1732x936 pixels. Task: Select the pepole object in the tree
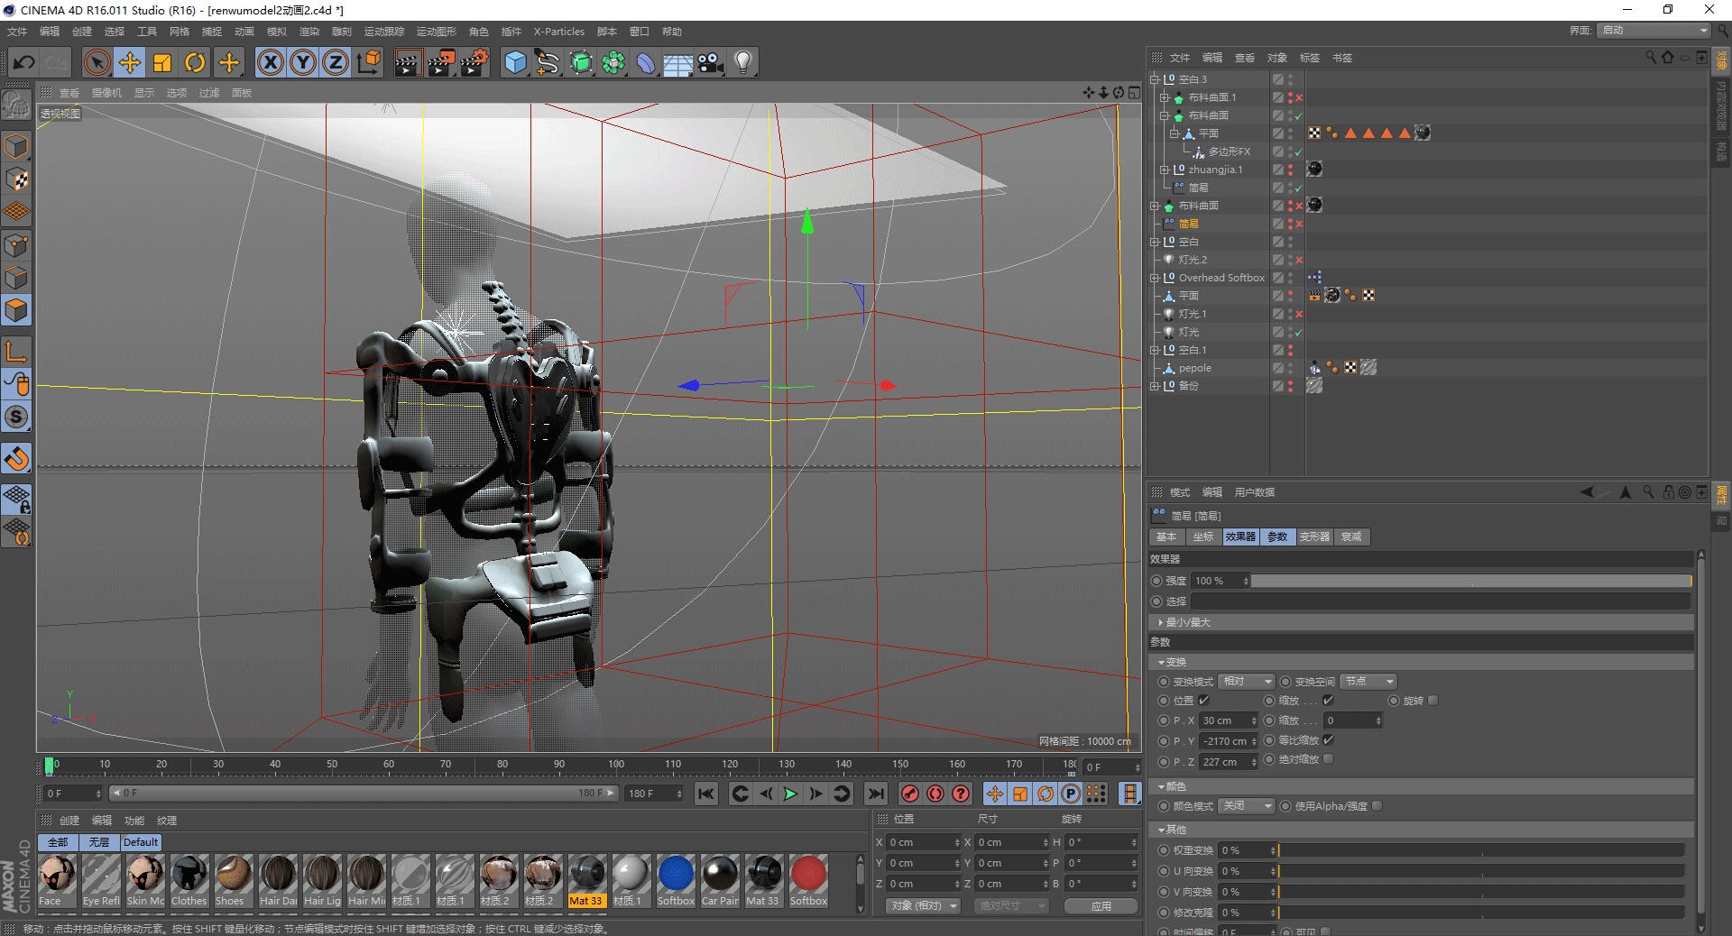pyautogui.click(x=1194, y=368)
